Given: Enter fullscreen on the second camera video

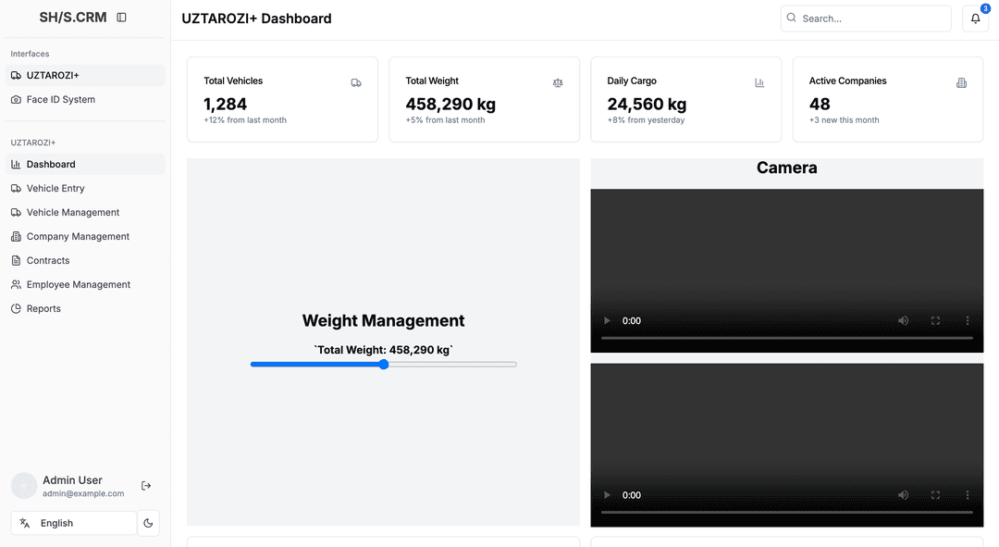Looking at the screenshot, I should coord(935,495).
